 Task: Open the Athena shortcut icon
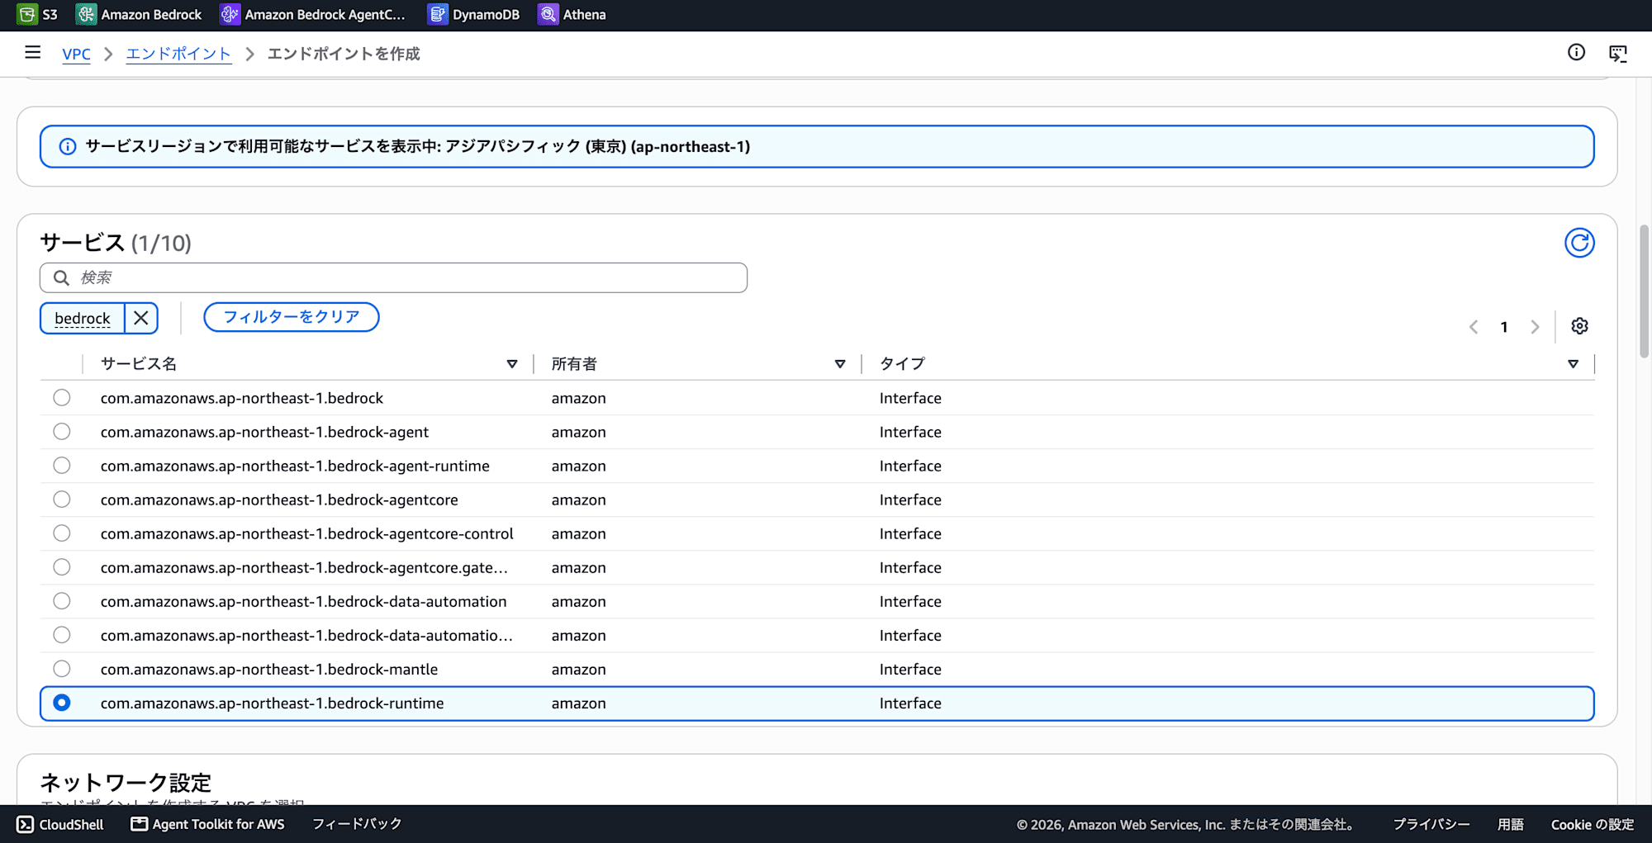(548, 14)
